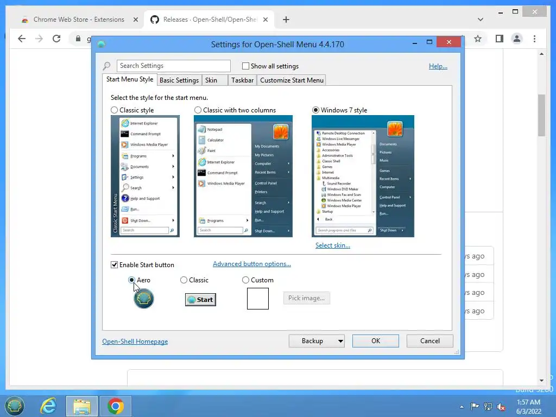Click the Open-Shell title bar shell icon
556x417 pixels.
pos(102,44)
